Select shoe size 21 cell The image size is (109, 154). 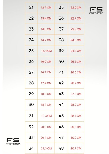31,7
